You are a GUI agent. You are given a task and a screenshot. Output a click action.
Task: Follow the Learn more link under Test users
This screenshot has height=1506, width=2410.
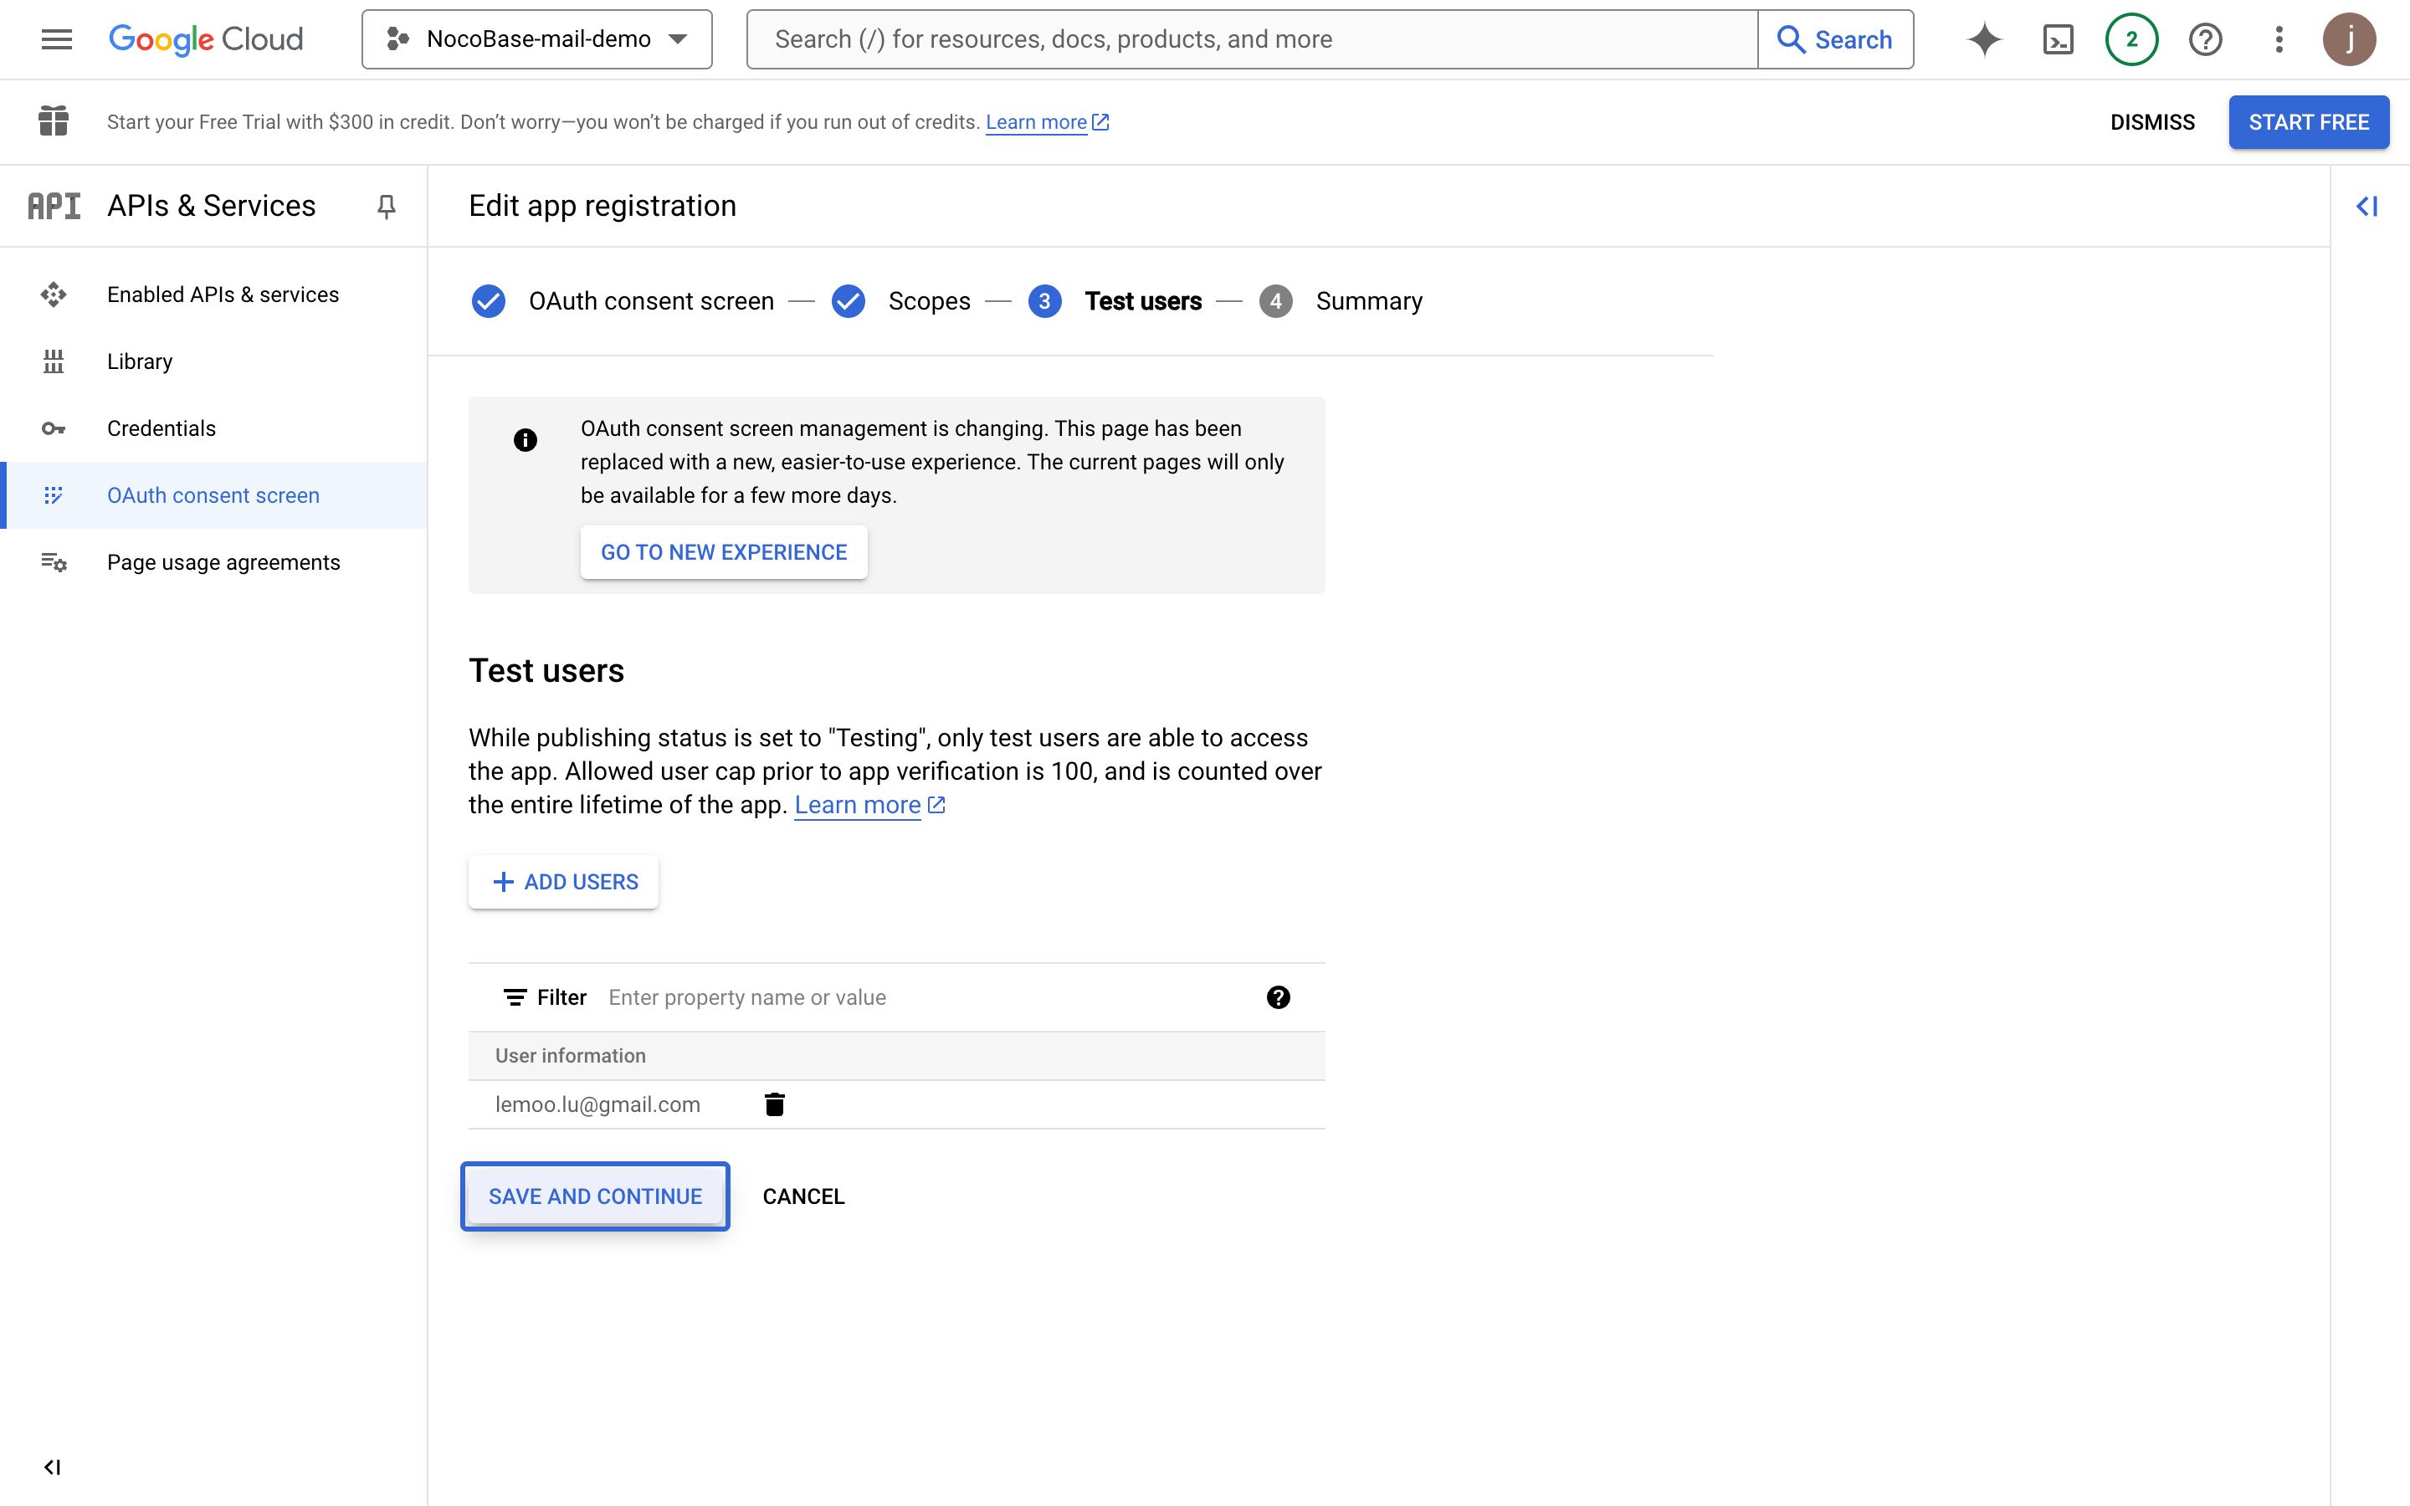(858, 805)
